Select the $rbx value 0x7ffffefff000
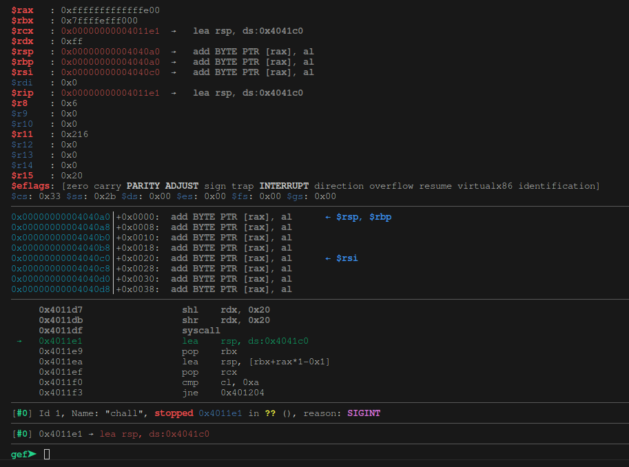Image resolution: width=629 pixels, height=467 pixels. pos(99,21)
